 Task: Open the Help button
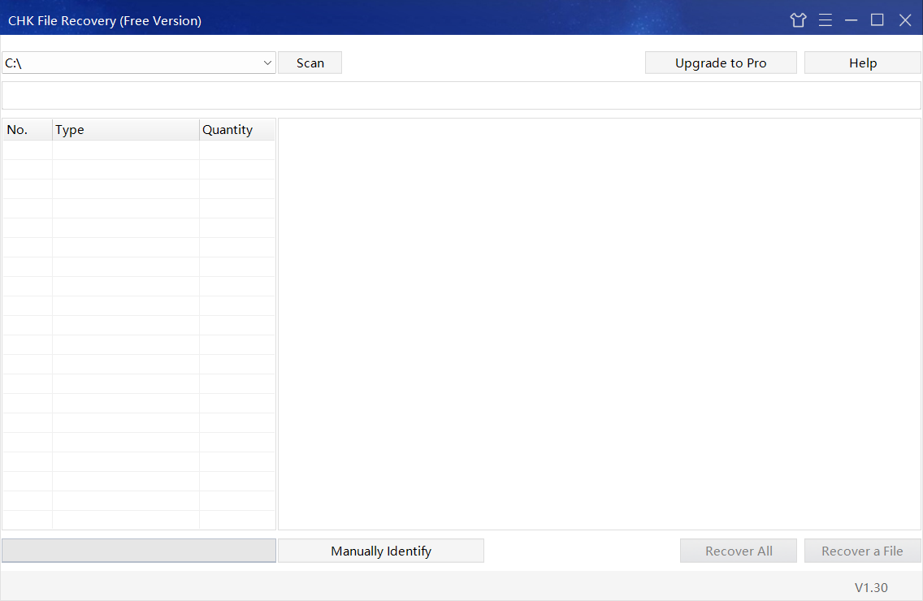[x=862, y=63]
